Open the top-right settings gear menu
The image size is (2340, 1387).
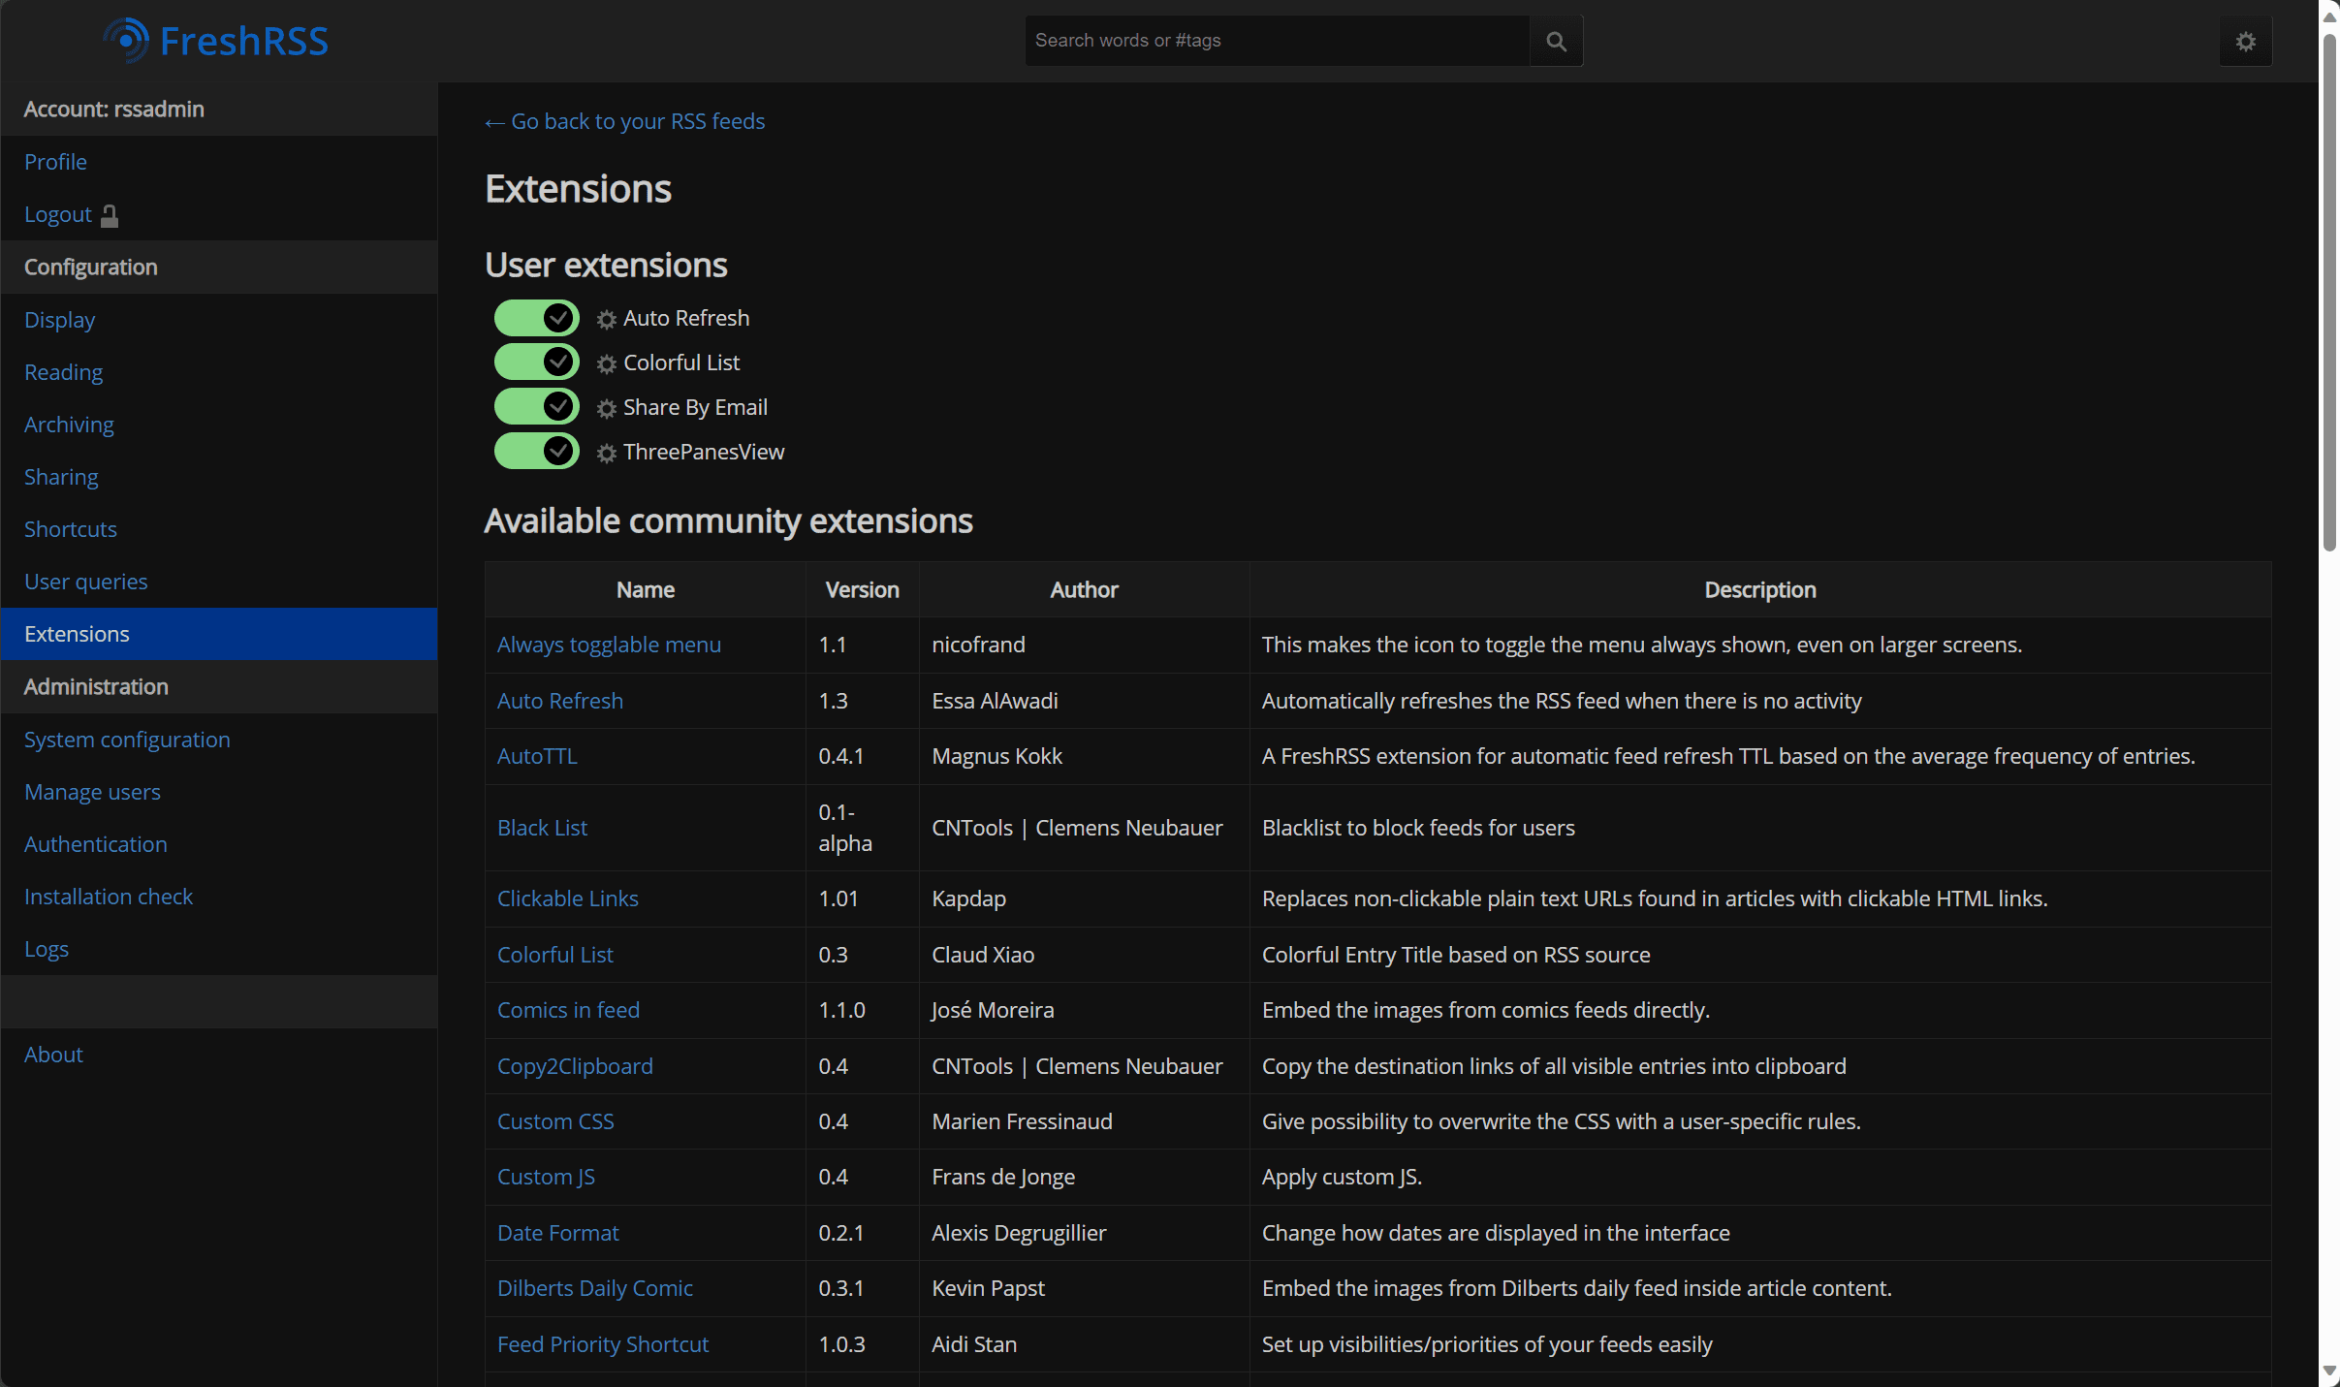coord(2245,42)
